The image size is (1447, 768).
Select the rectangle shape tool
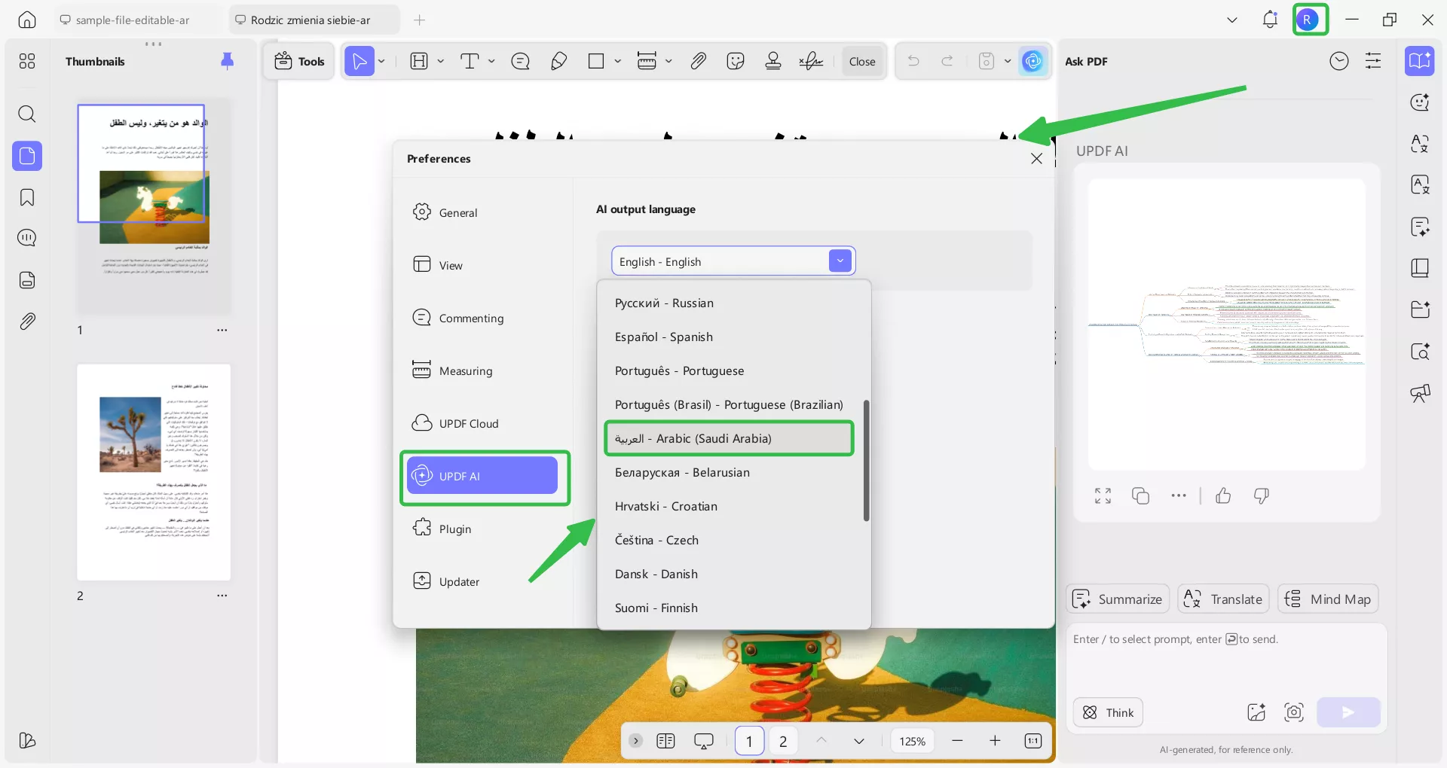596,61
